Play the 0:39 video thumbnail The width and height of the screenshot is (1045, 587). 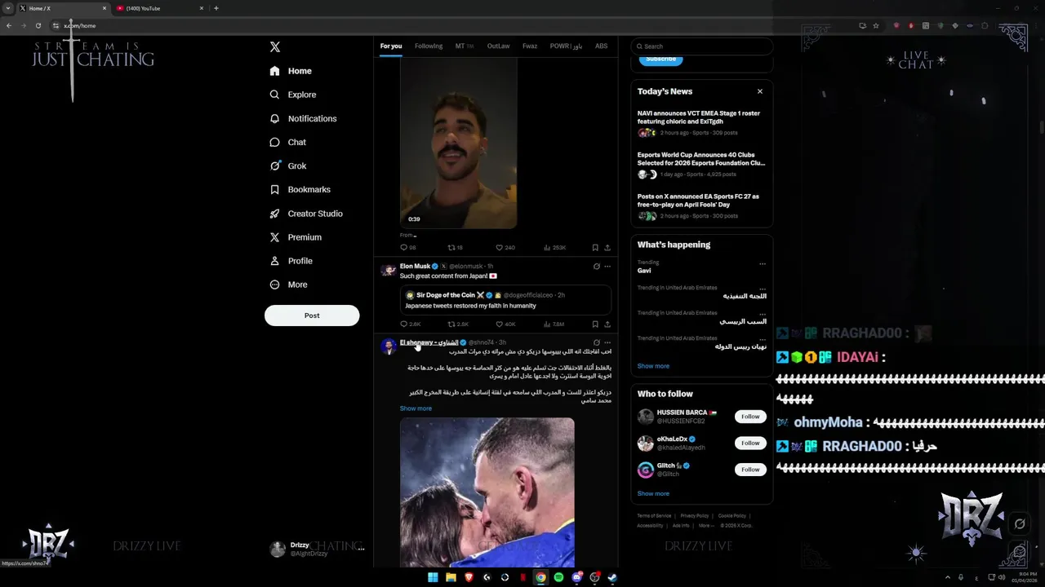coord(458,143)
